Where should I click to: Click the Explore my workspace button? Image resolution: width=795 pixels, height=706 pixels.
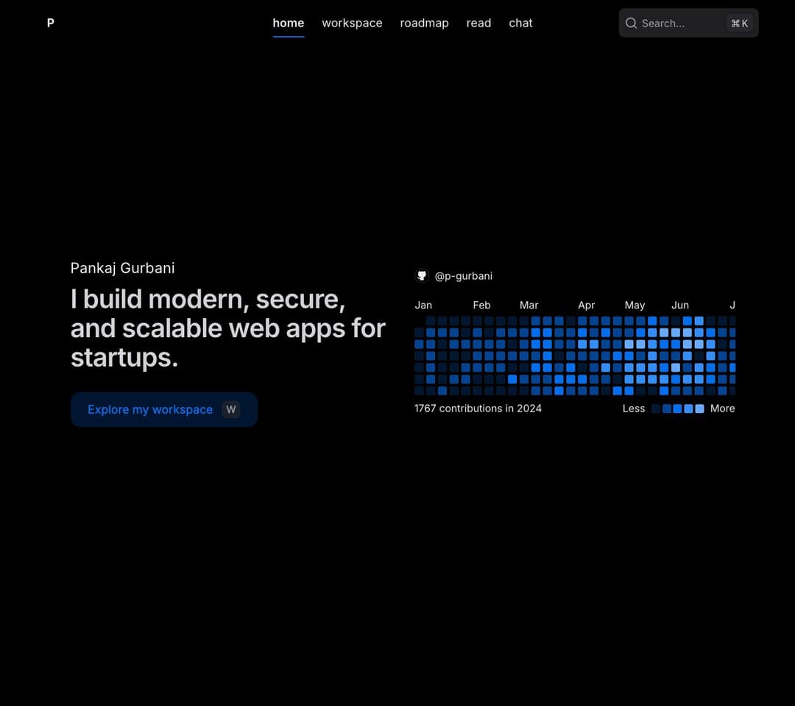[150, 409]
